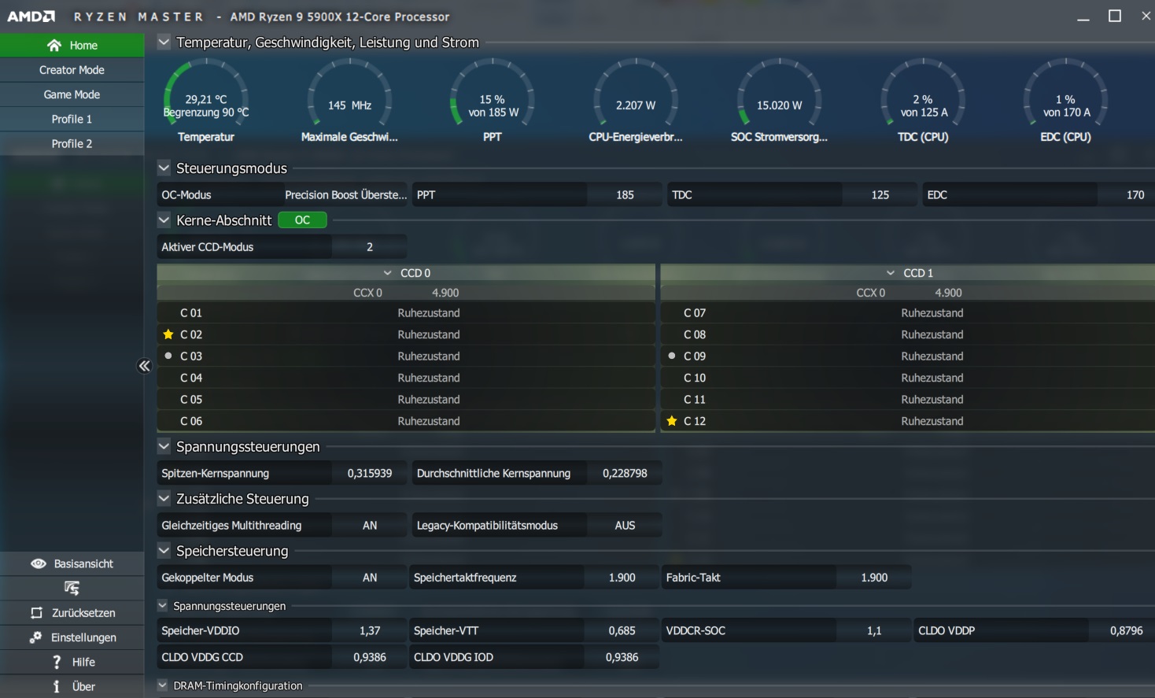1155x698 pixels.
Task: Select the C 10 core row
Action: pos(908,378)
